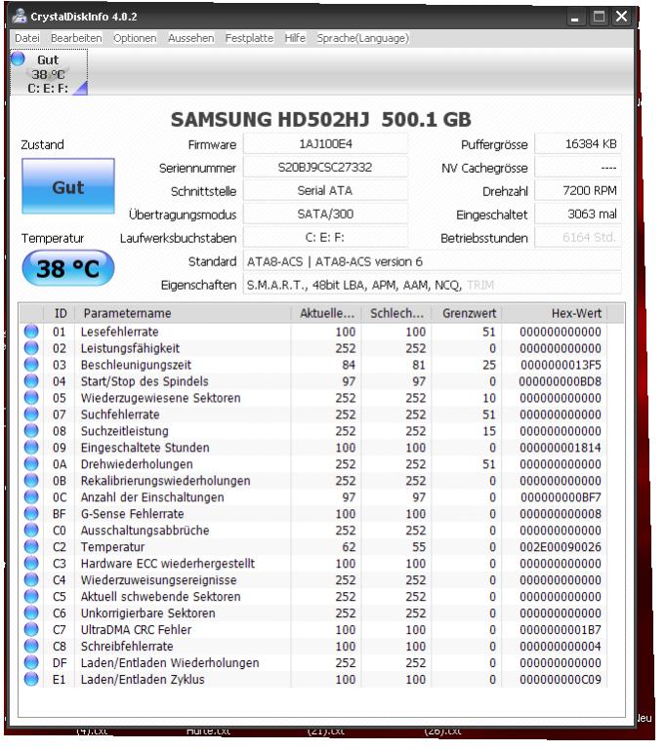Click the Aktuelle... column header
The width and height of the screenshot is (665, 750).
[x=326, y=313]
